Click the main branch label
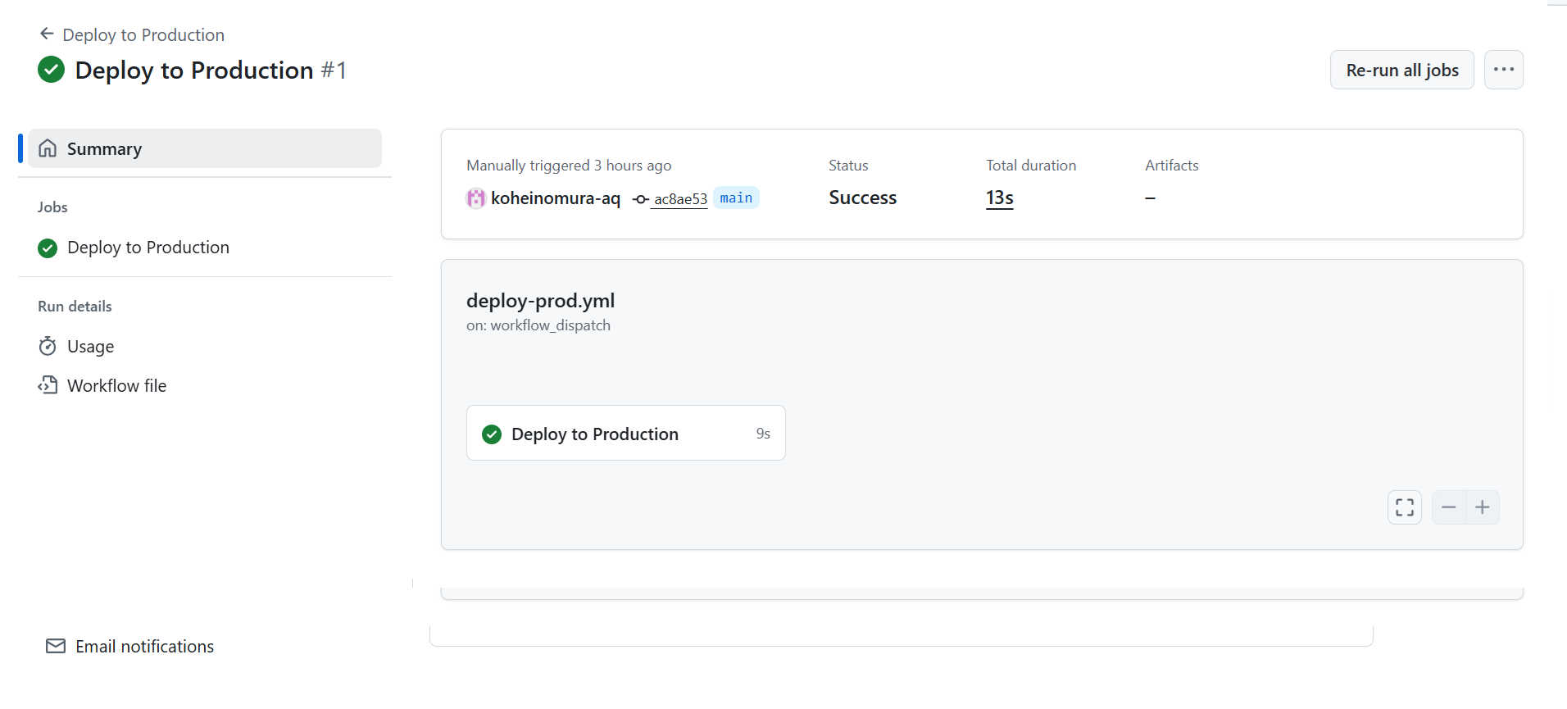 click(x=736, y=198)
